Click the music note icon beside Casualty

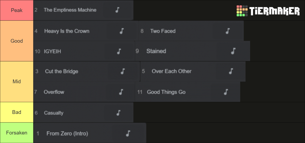(119, 113)
